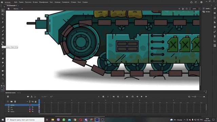This screenshot has width=217, height=122.
Task: Jump to previous keyframe arrow
Action: pos(99,97)
